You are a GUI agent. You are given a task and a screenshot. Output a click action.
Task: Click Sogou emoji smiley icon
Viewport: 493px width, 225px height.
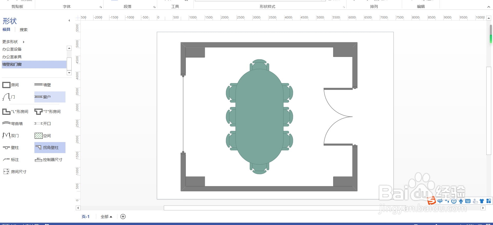pyautogui.click(x=454, y=201)
